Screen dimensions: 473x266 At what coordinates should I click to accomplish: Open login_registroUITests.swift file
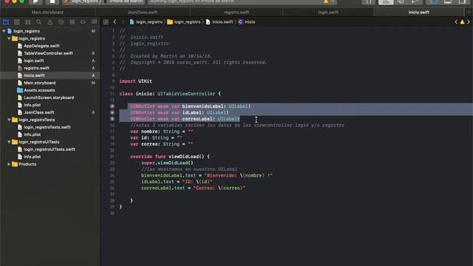point(50,149)
